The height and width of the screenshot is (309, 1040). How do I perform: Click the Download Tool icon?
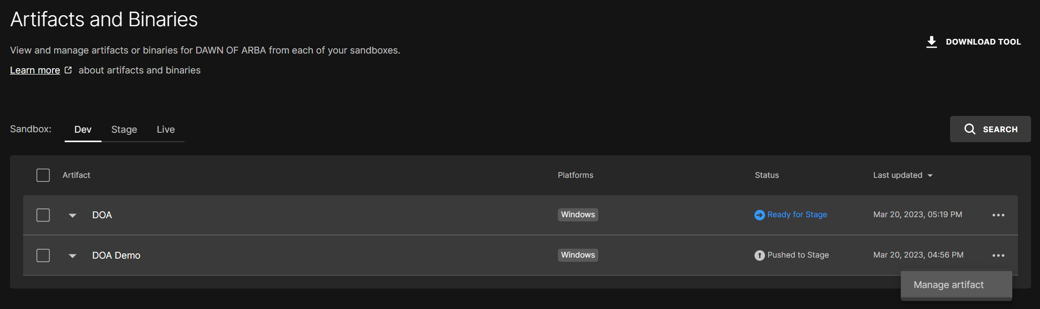click(x=932, y=41)
